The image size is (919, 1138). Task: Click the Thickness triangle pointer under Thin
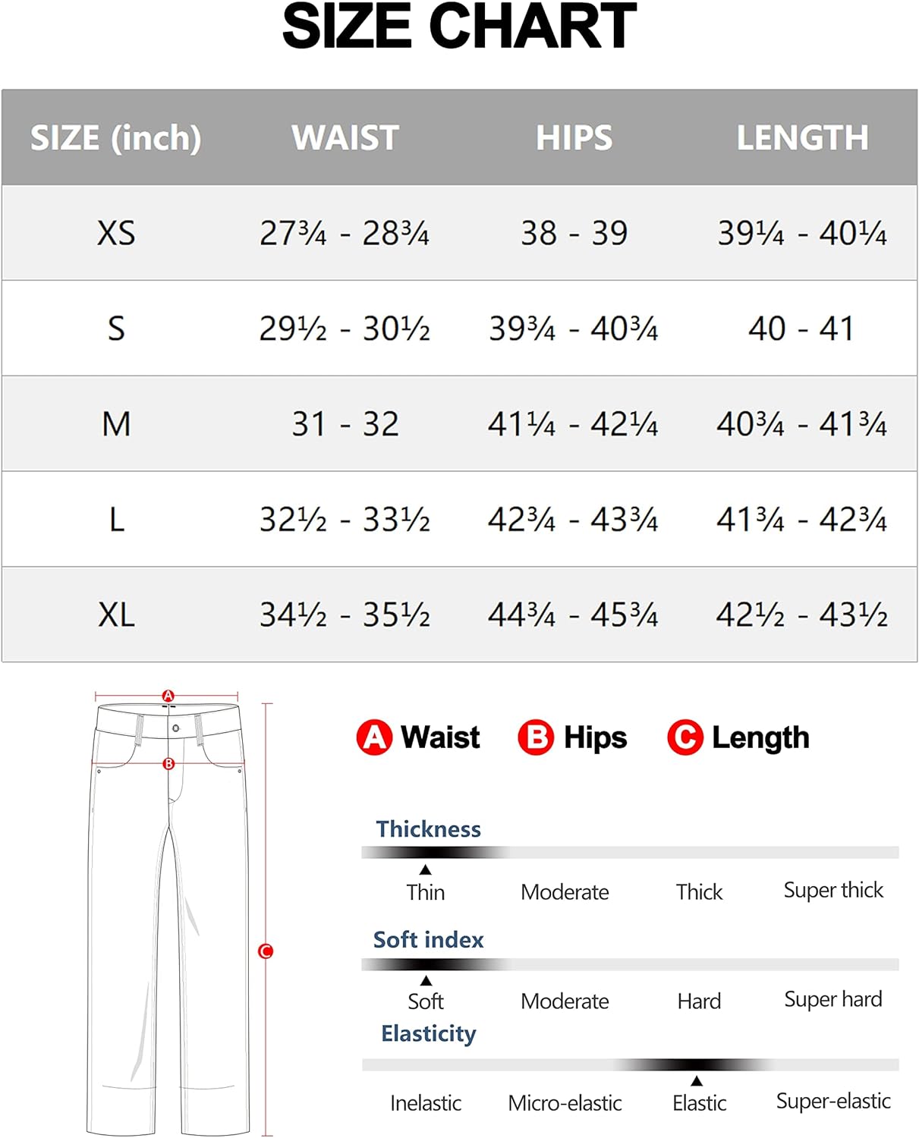(426, 870)
